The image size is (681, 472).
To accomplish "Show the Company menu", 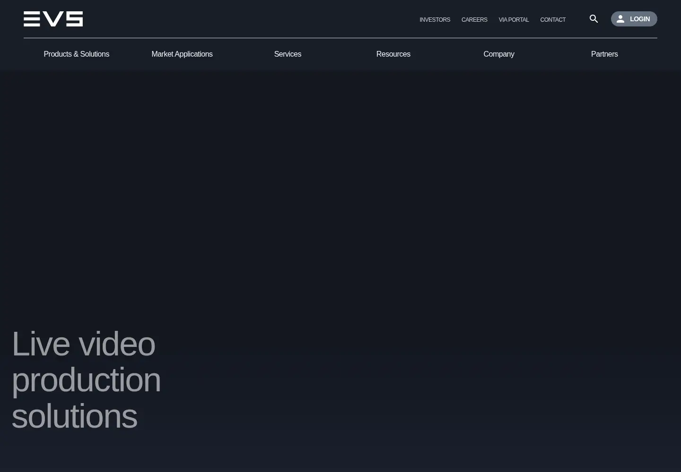I will (499, 54).
